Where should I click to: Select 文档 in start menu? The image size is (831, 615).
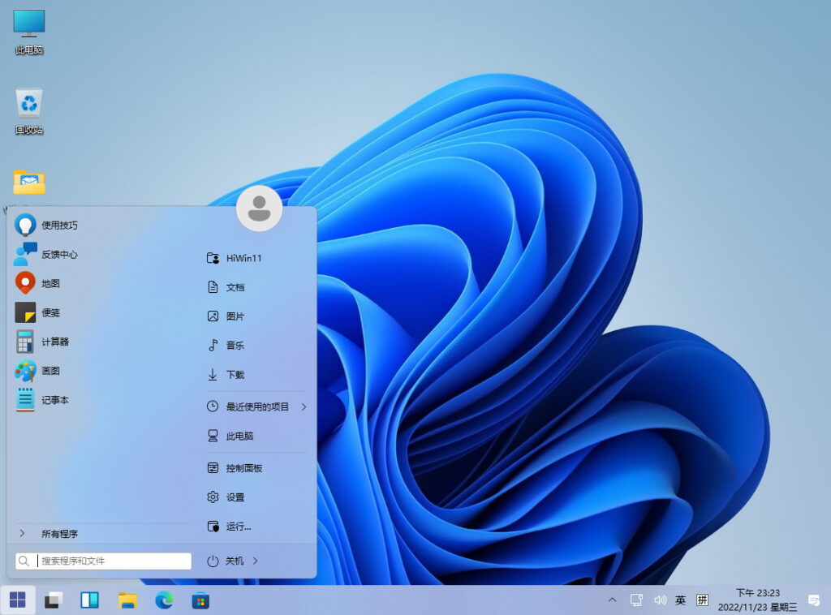[x=235, y=287]
